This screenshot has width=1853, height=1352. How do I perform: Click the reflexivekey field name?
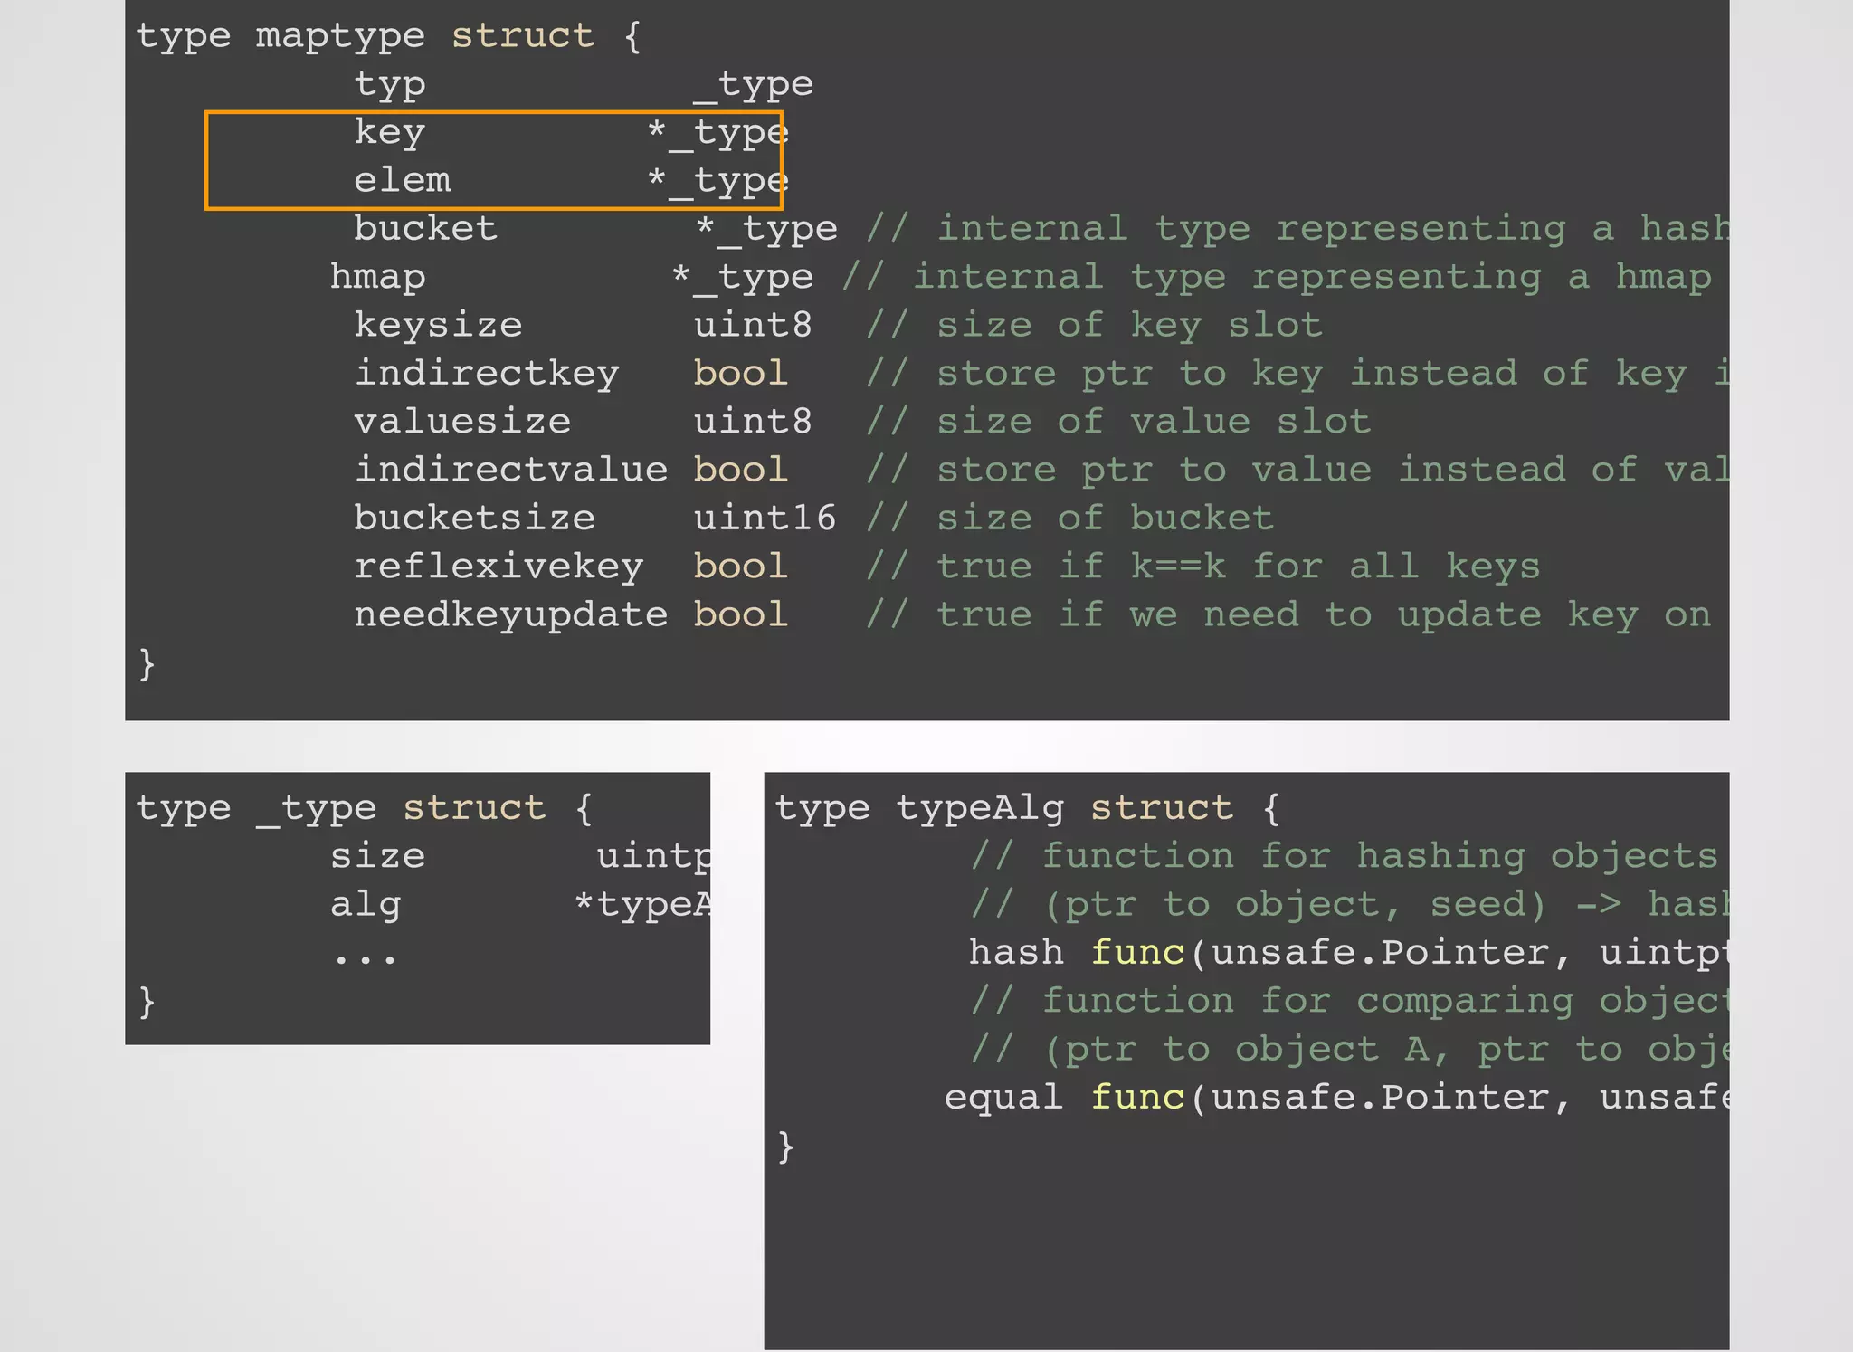(499, 567)
